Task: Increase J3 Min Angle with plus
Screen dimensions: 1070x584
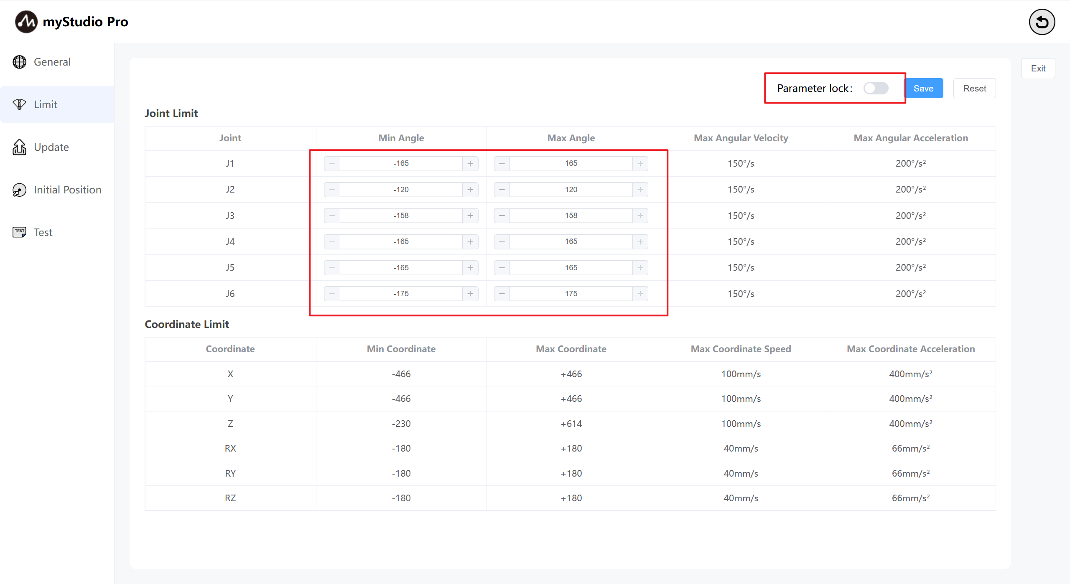Action: pos(470,216)
